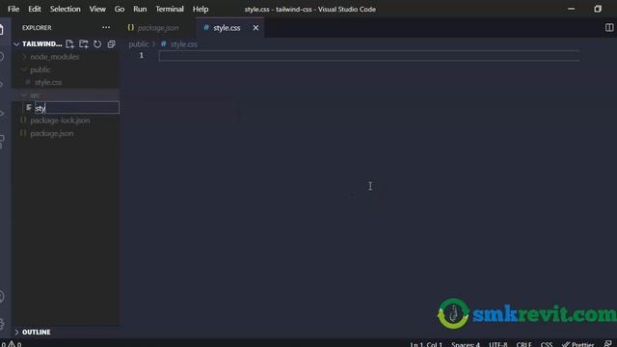617x347 pixels.
Task: Collapse all folders in Explorer
Action: tap(112, 44)
